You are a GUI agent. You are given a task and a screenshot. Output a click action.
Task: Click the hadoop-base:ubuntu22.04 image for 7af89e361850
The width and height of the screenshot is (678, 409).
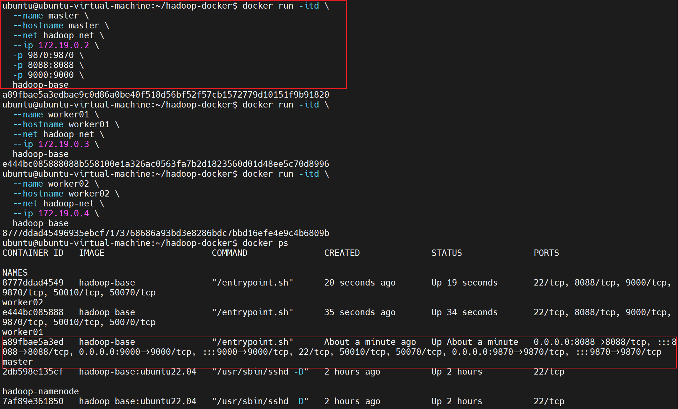[138, 401]
